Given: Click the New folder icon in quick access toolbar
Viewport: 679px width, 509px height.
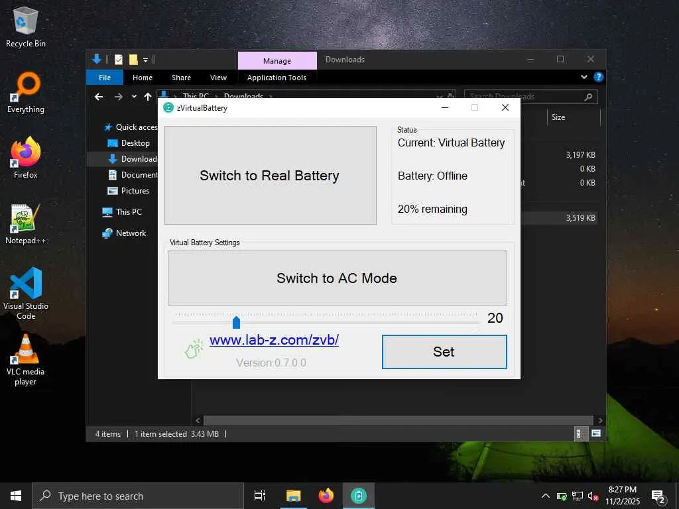Looking at the screenshot, I should click(x=133, y=60).
